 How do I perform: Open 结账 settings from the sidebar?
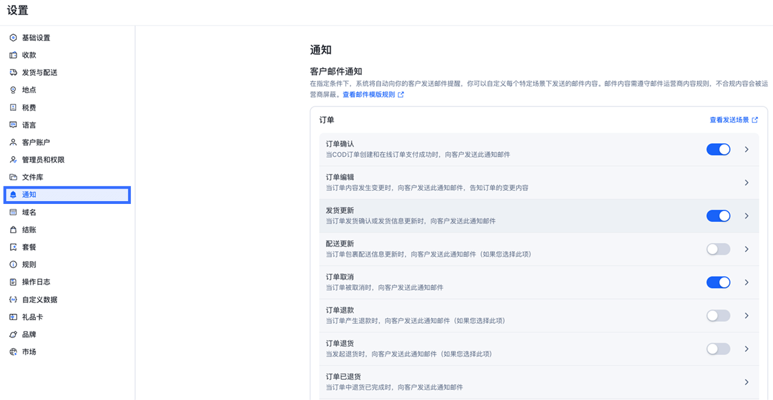[12, 229]
